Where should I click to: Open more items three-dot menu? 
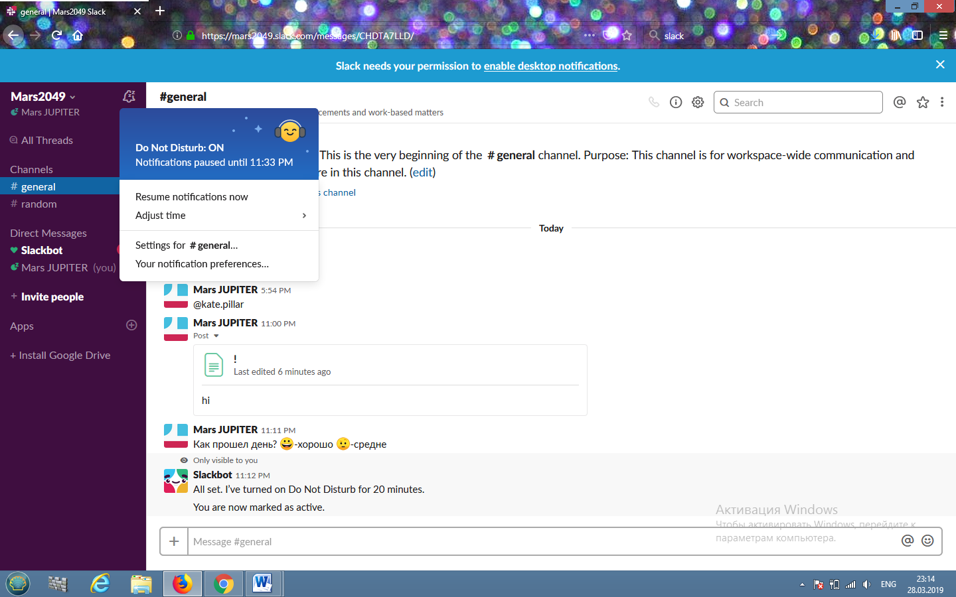[x=942, y=102]
